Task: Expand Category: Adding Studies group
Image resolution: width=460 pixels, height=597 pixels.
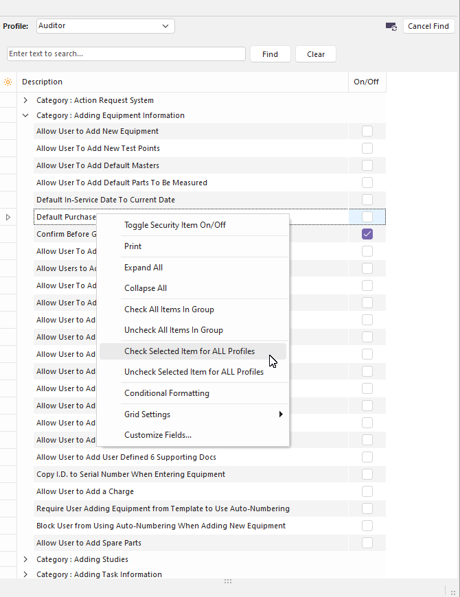Action: point(25,559)
